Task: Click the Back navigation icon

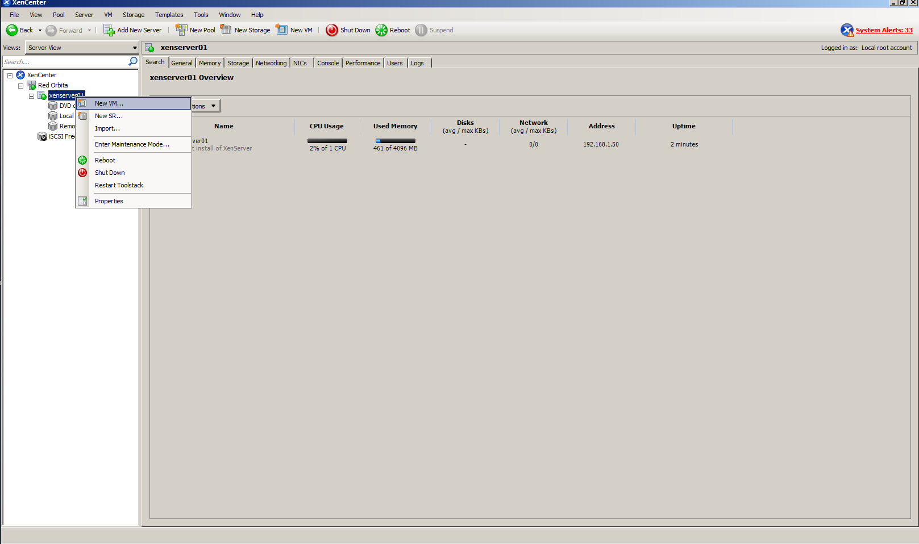Action: click(x=12, y=30)
